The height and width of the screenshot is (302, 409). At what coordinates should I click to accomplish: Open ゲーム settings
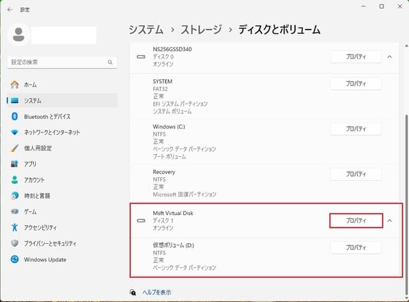pos(63,212)
